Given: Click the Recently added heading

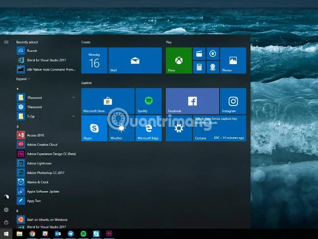Looking at the screenshot, I should point(27,42).
